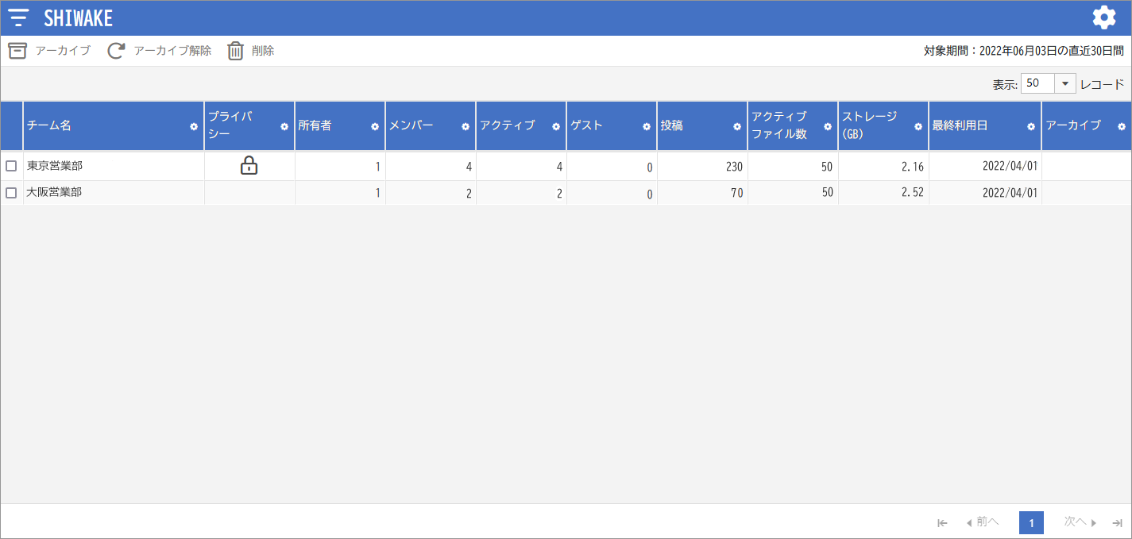Open the filter menu icon beside SHIWAKE

click(x=18, y=17)
